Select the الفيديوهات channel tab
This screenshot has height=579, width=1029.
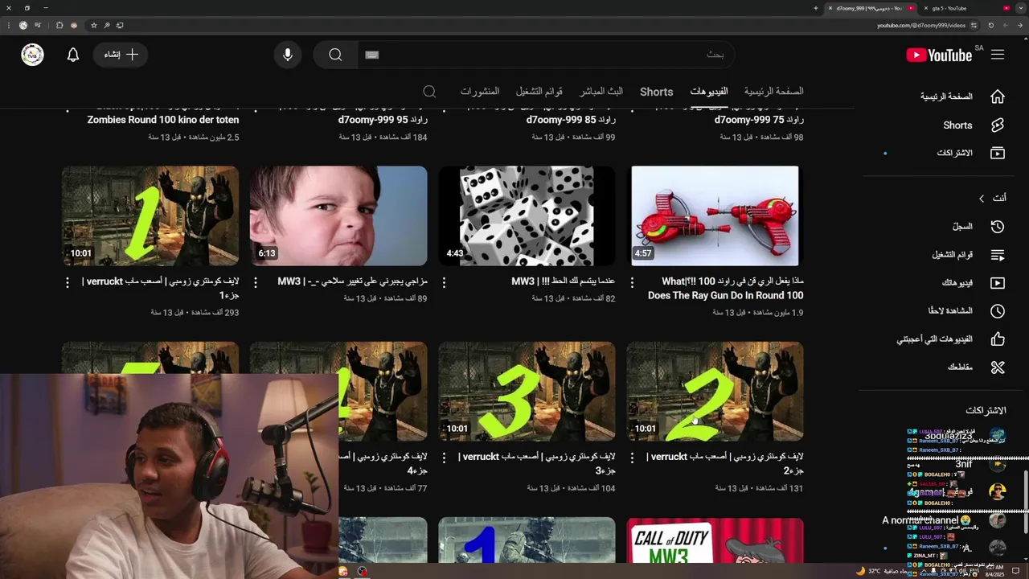pos(709,92)
